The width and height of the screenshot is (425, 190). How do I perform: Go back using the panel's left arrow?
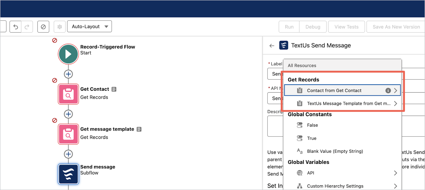(272, 46)
